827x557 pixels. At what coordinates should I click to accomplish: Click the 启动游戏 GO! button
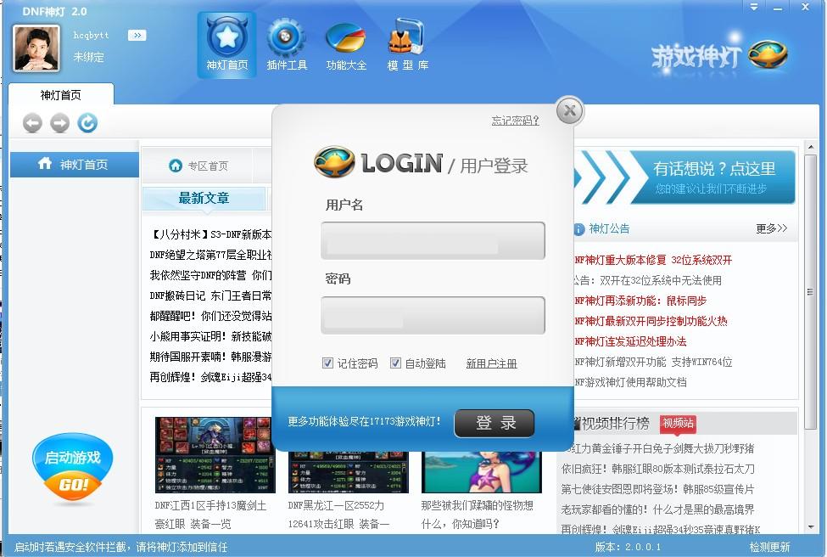(x=72, y=468)
